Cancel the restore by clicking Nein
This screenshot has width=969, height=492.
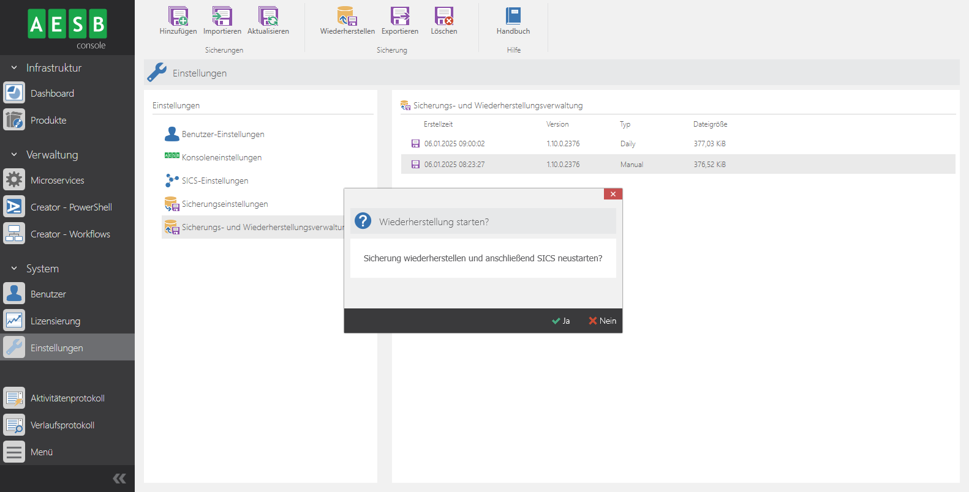[x=603, y=321]
